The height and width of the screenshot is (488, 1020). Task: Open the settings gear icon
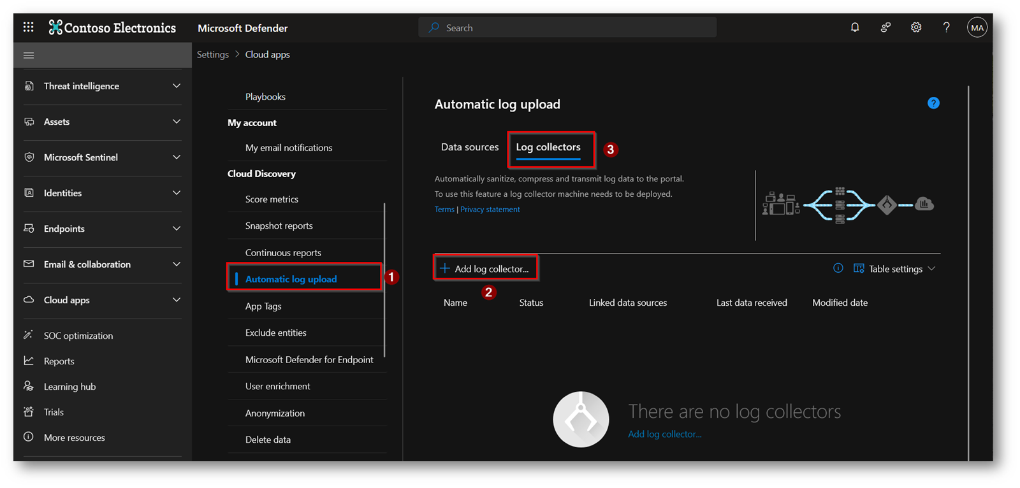pos(916,27)
